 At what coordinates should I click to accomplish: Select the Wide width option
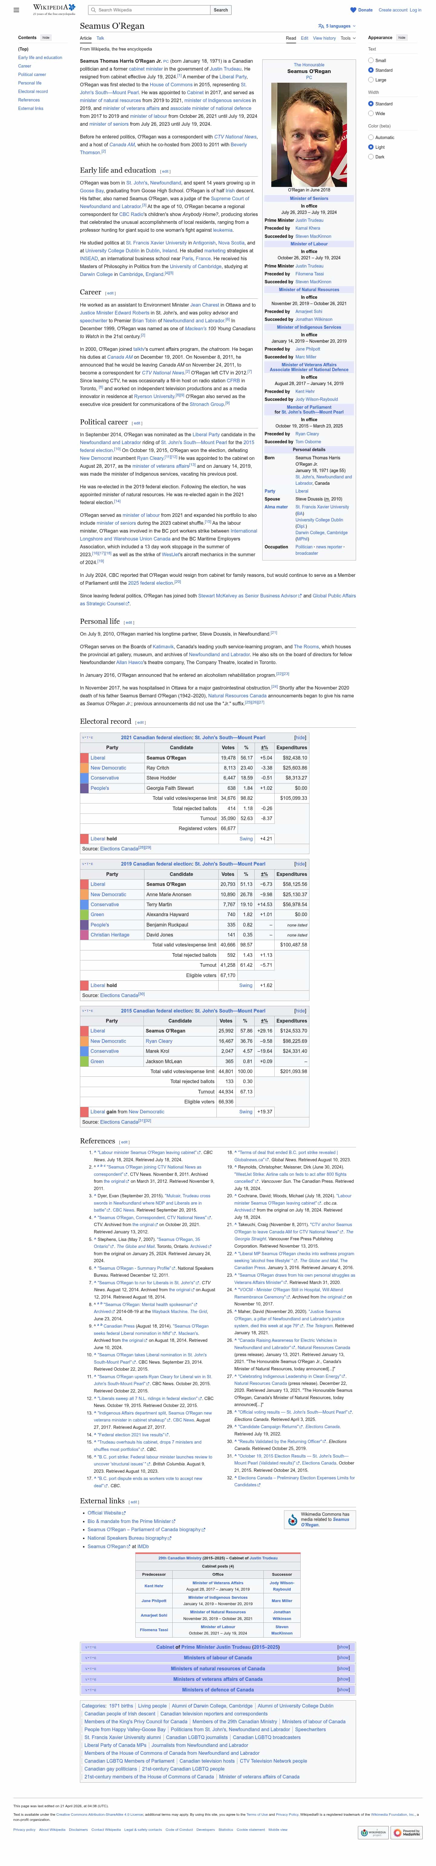pyautogui.click(x=371, y=113)
